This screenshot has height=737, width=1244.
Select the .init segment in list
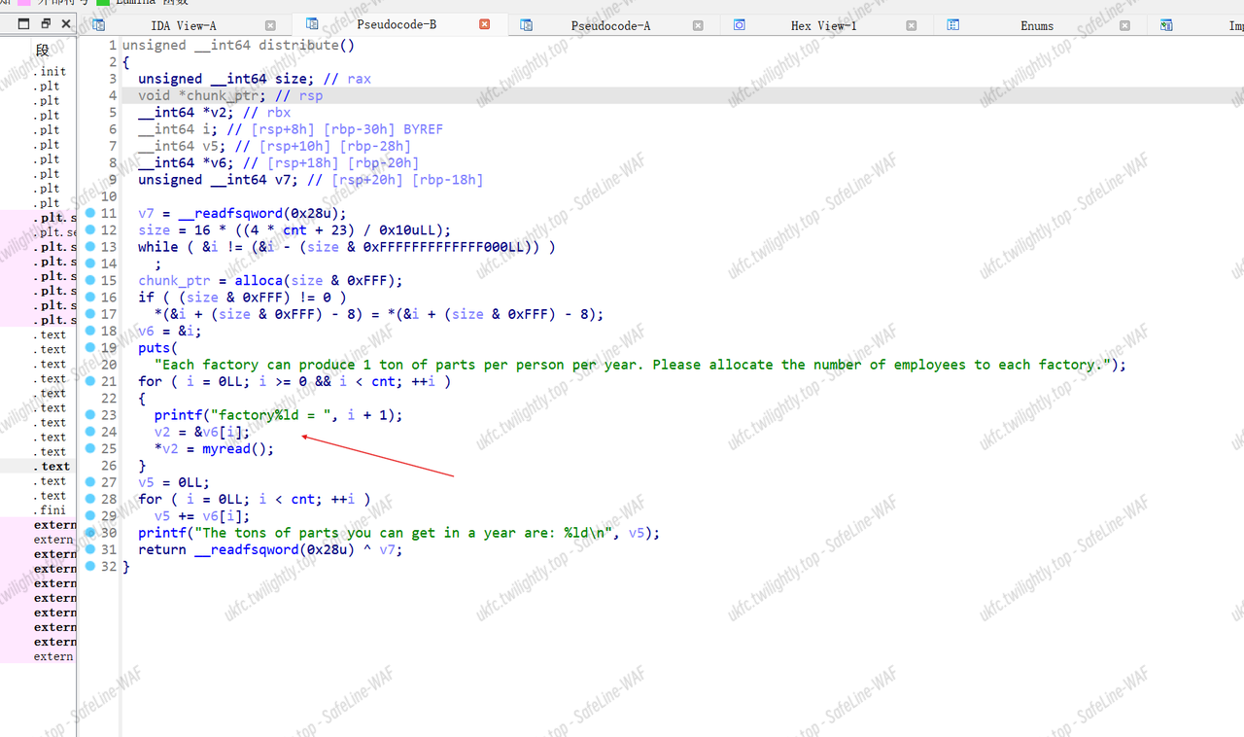point(50,71)
